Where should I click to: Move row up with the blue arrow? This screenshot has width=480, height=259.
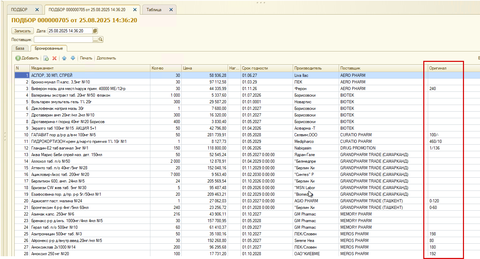coord(64,58)
